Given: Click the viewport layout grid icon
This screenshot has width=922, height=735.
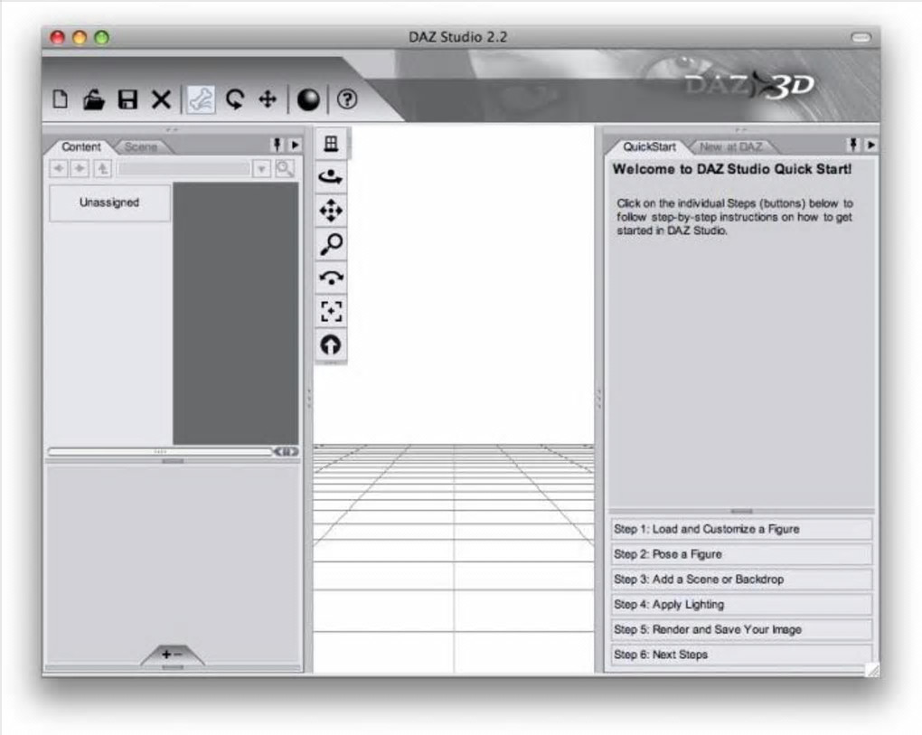Looking at the screenshot, I should pos(331,144).
